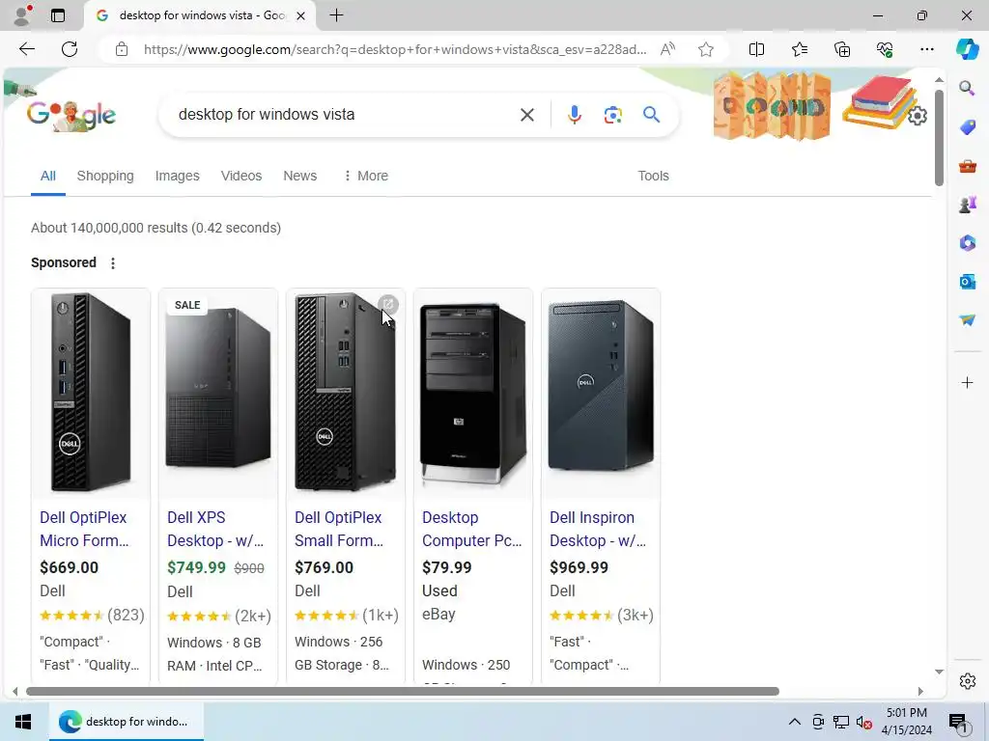Toggle split screen view

pos(756,49)
